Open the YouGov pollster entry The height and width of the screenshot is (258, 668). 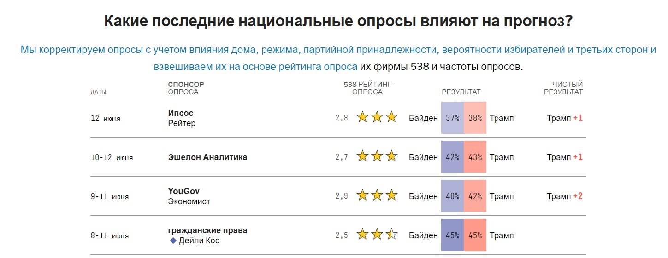coord(184,191)
